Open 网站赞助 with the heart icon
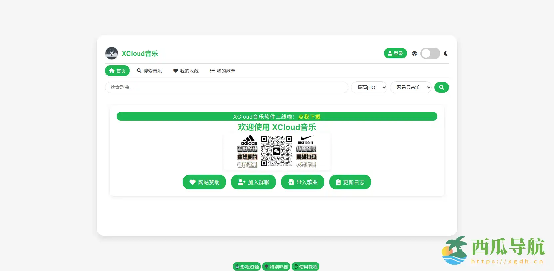Image resolution: width=554 pixels, height=271 pixels. coord(204,182)
